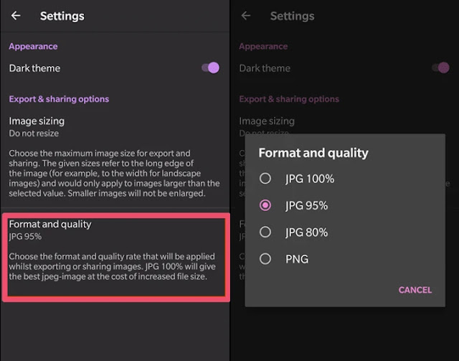Click the dimmed 'Settings' title behind the dialog
459x361 pixels.
[292, 16]
